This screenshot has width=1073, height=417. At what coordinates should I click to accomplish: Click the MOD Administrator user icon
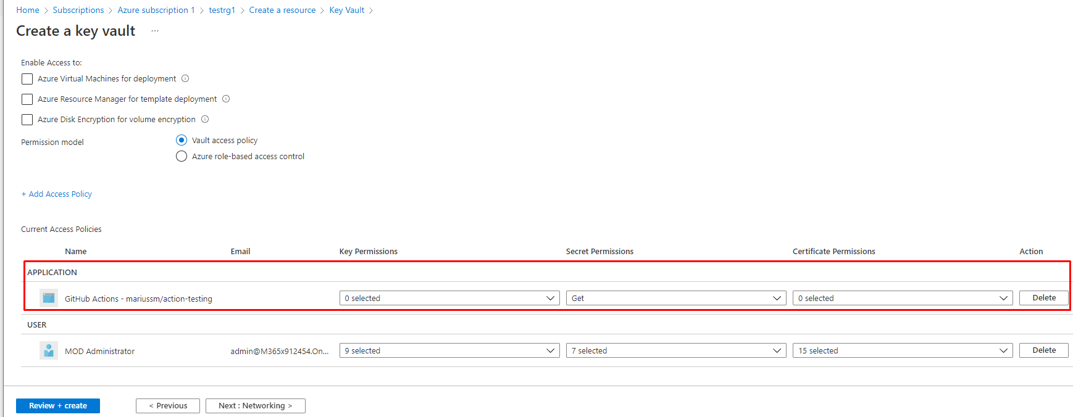[x=49, y=350]
